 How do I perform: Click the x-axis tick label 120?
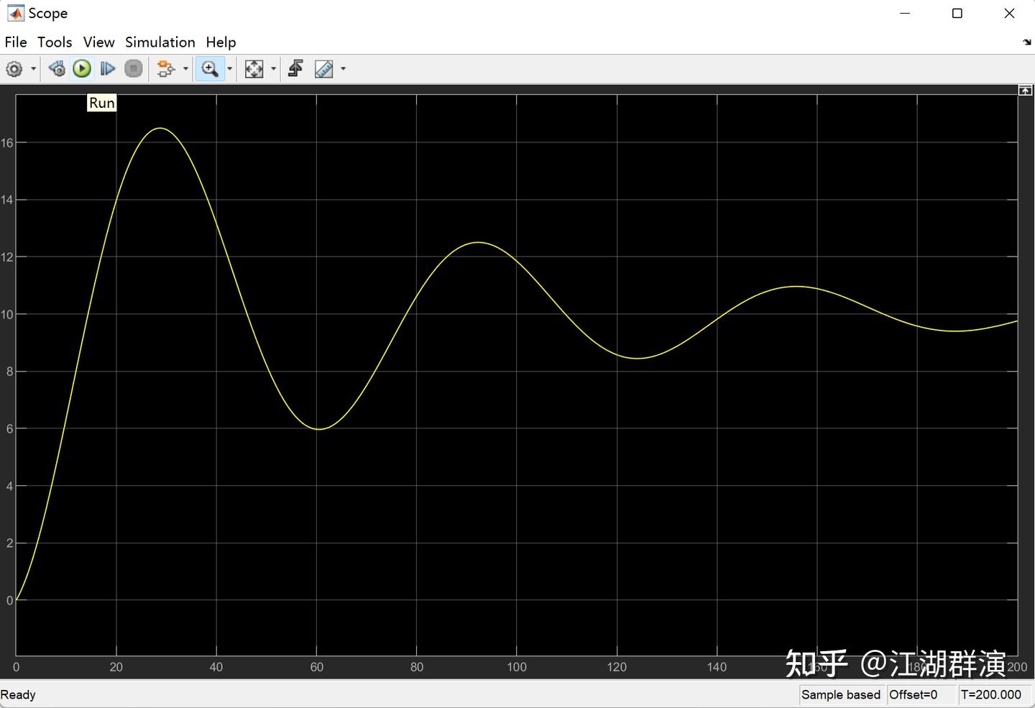617,667
